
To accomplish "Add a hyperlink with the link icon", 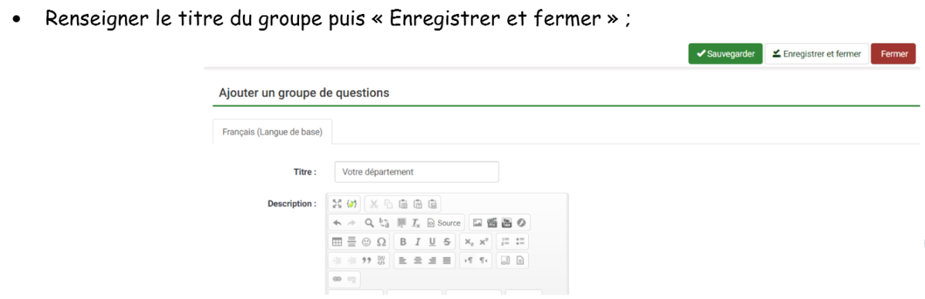I will point(337,279).
